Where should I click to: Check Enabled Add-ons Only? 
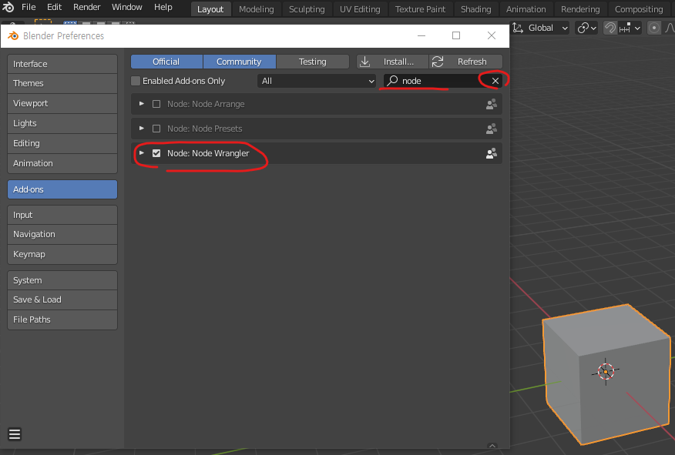(x=136, y=81)
